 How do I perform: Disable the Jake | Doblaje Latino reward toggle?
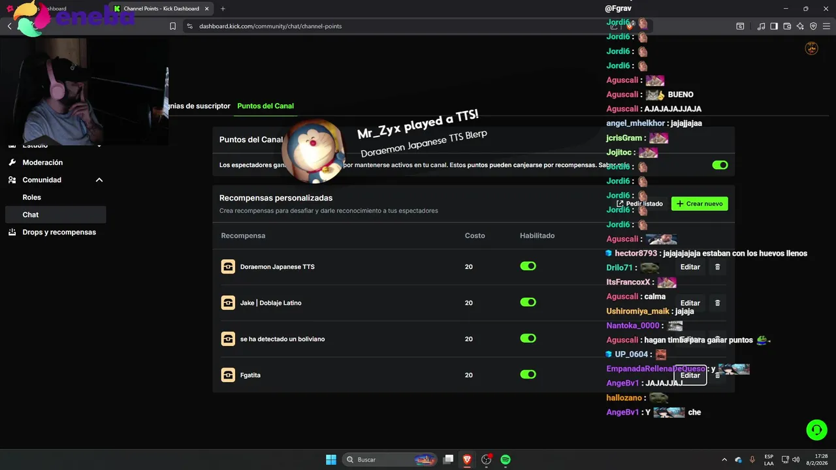tap(528, 302)
